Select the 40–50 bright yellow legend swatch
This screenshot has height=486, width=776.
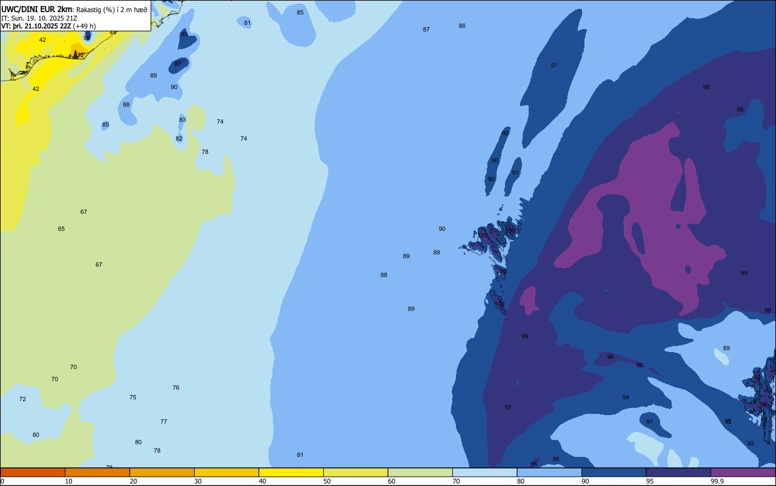click(291, 472)
